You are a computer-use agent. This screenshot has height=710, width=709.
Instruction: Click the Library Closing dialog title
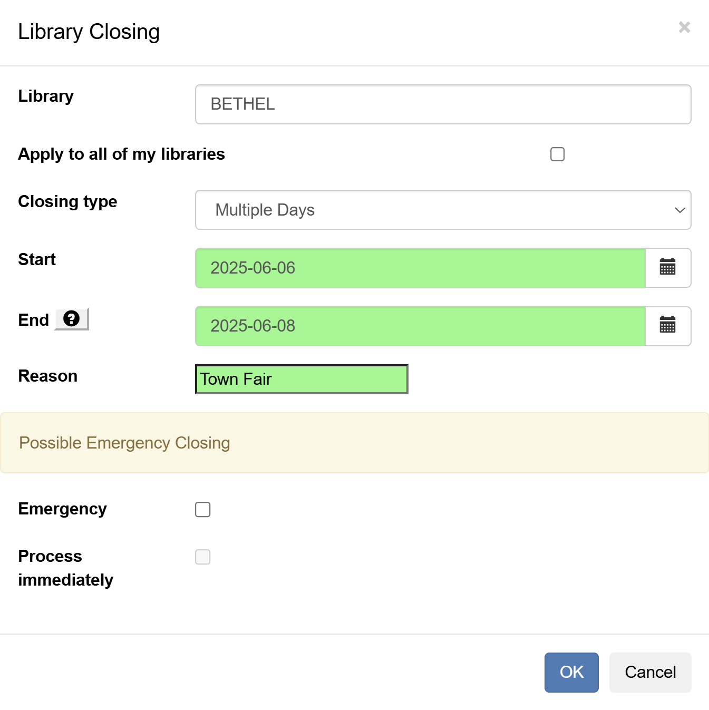[x=89, y=32]
